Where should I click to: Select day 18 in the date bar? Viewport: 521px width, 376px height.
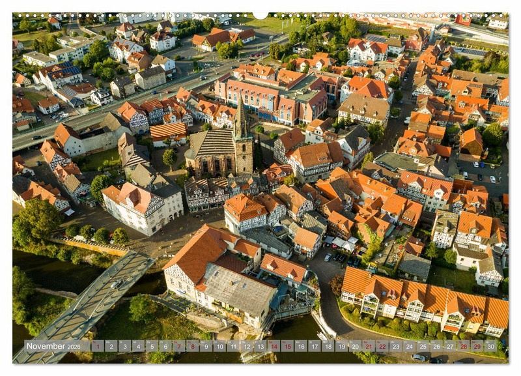pos(328,346)
